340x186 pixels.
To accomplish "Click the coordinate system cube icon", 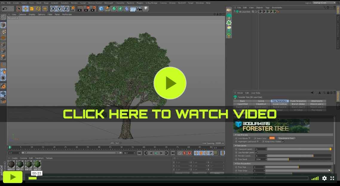I will click(72, 9).
